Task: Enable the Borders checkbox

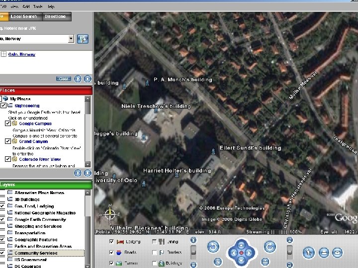Action: pos(154,252)
